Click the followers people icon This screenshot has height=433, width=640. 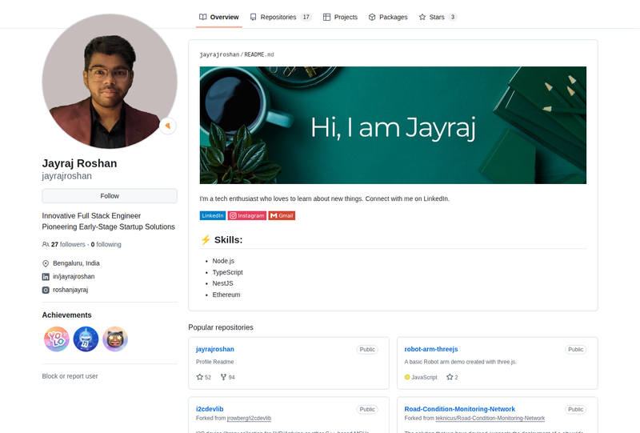point(46,244)
